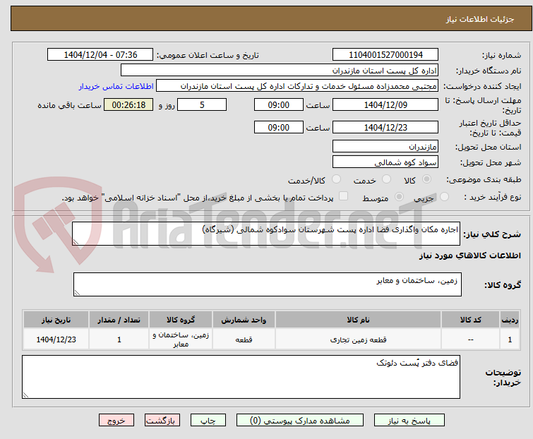533x439 pixels.
Task: Click resize handle of شرح کلی نیاز textbox
Action: coord(76,242)
